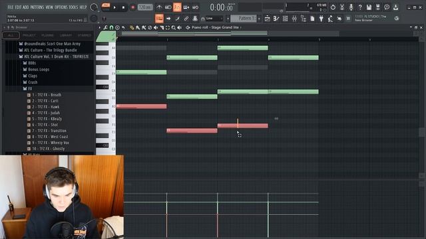Open the Playlist window from toolbar
The height and width of the screenshot is (239, 426).
[268, 19]
